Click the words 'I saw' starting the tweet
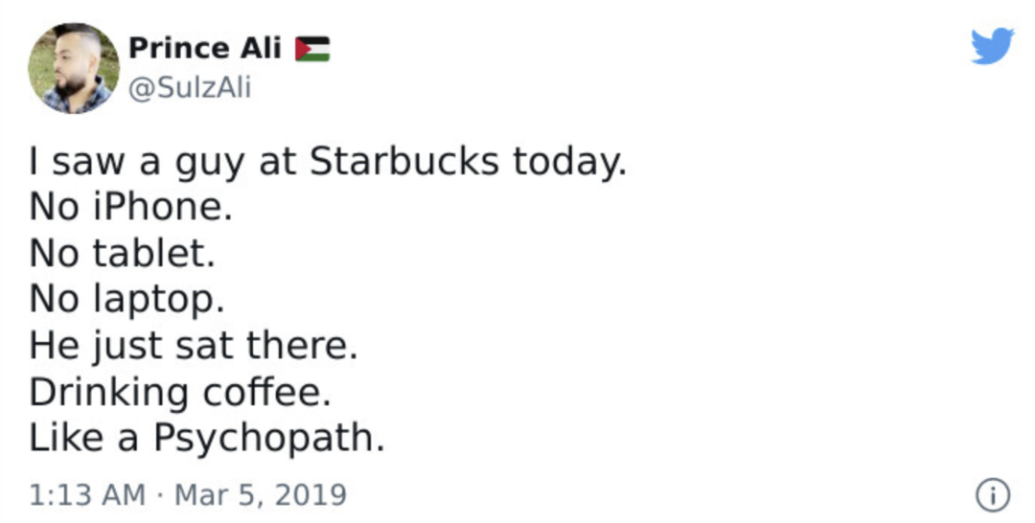 pos(70,162)
